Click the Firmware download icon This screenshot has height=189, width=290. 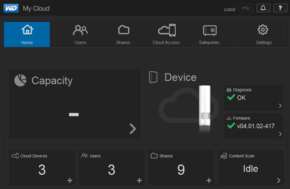coord(229,118)
